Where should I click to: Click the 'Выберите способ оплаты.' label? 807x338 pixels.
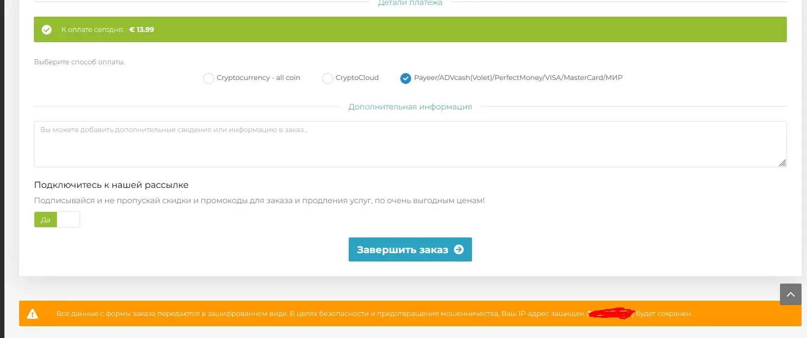point(80,62)
